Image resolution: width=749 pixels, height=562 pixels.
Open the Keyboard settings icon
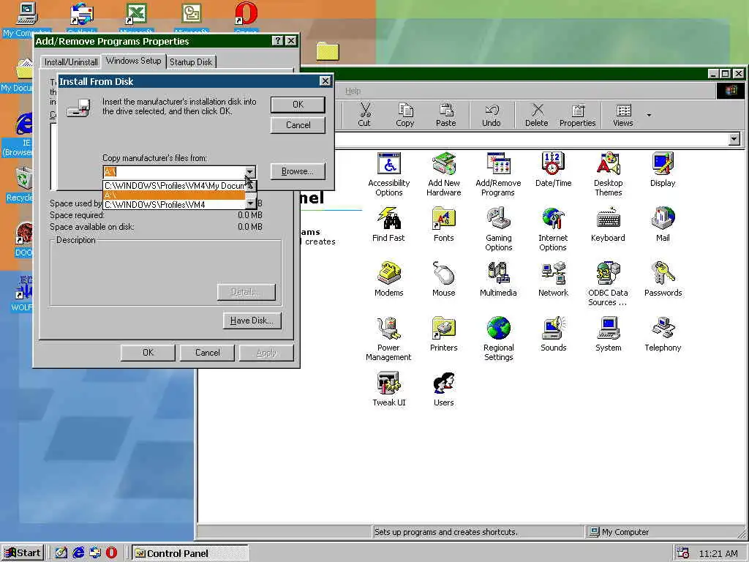tap(608, 224)
